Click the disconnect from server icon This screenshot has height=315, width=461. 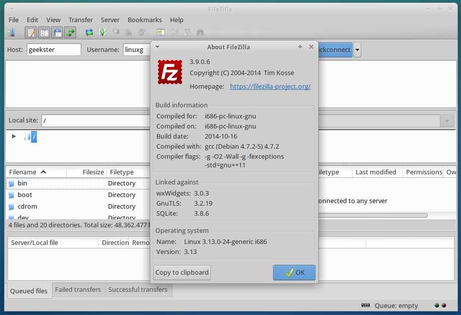(x=129, y=32)
